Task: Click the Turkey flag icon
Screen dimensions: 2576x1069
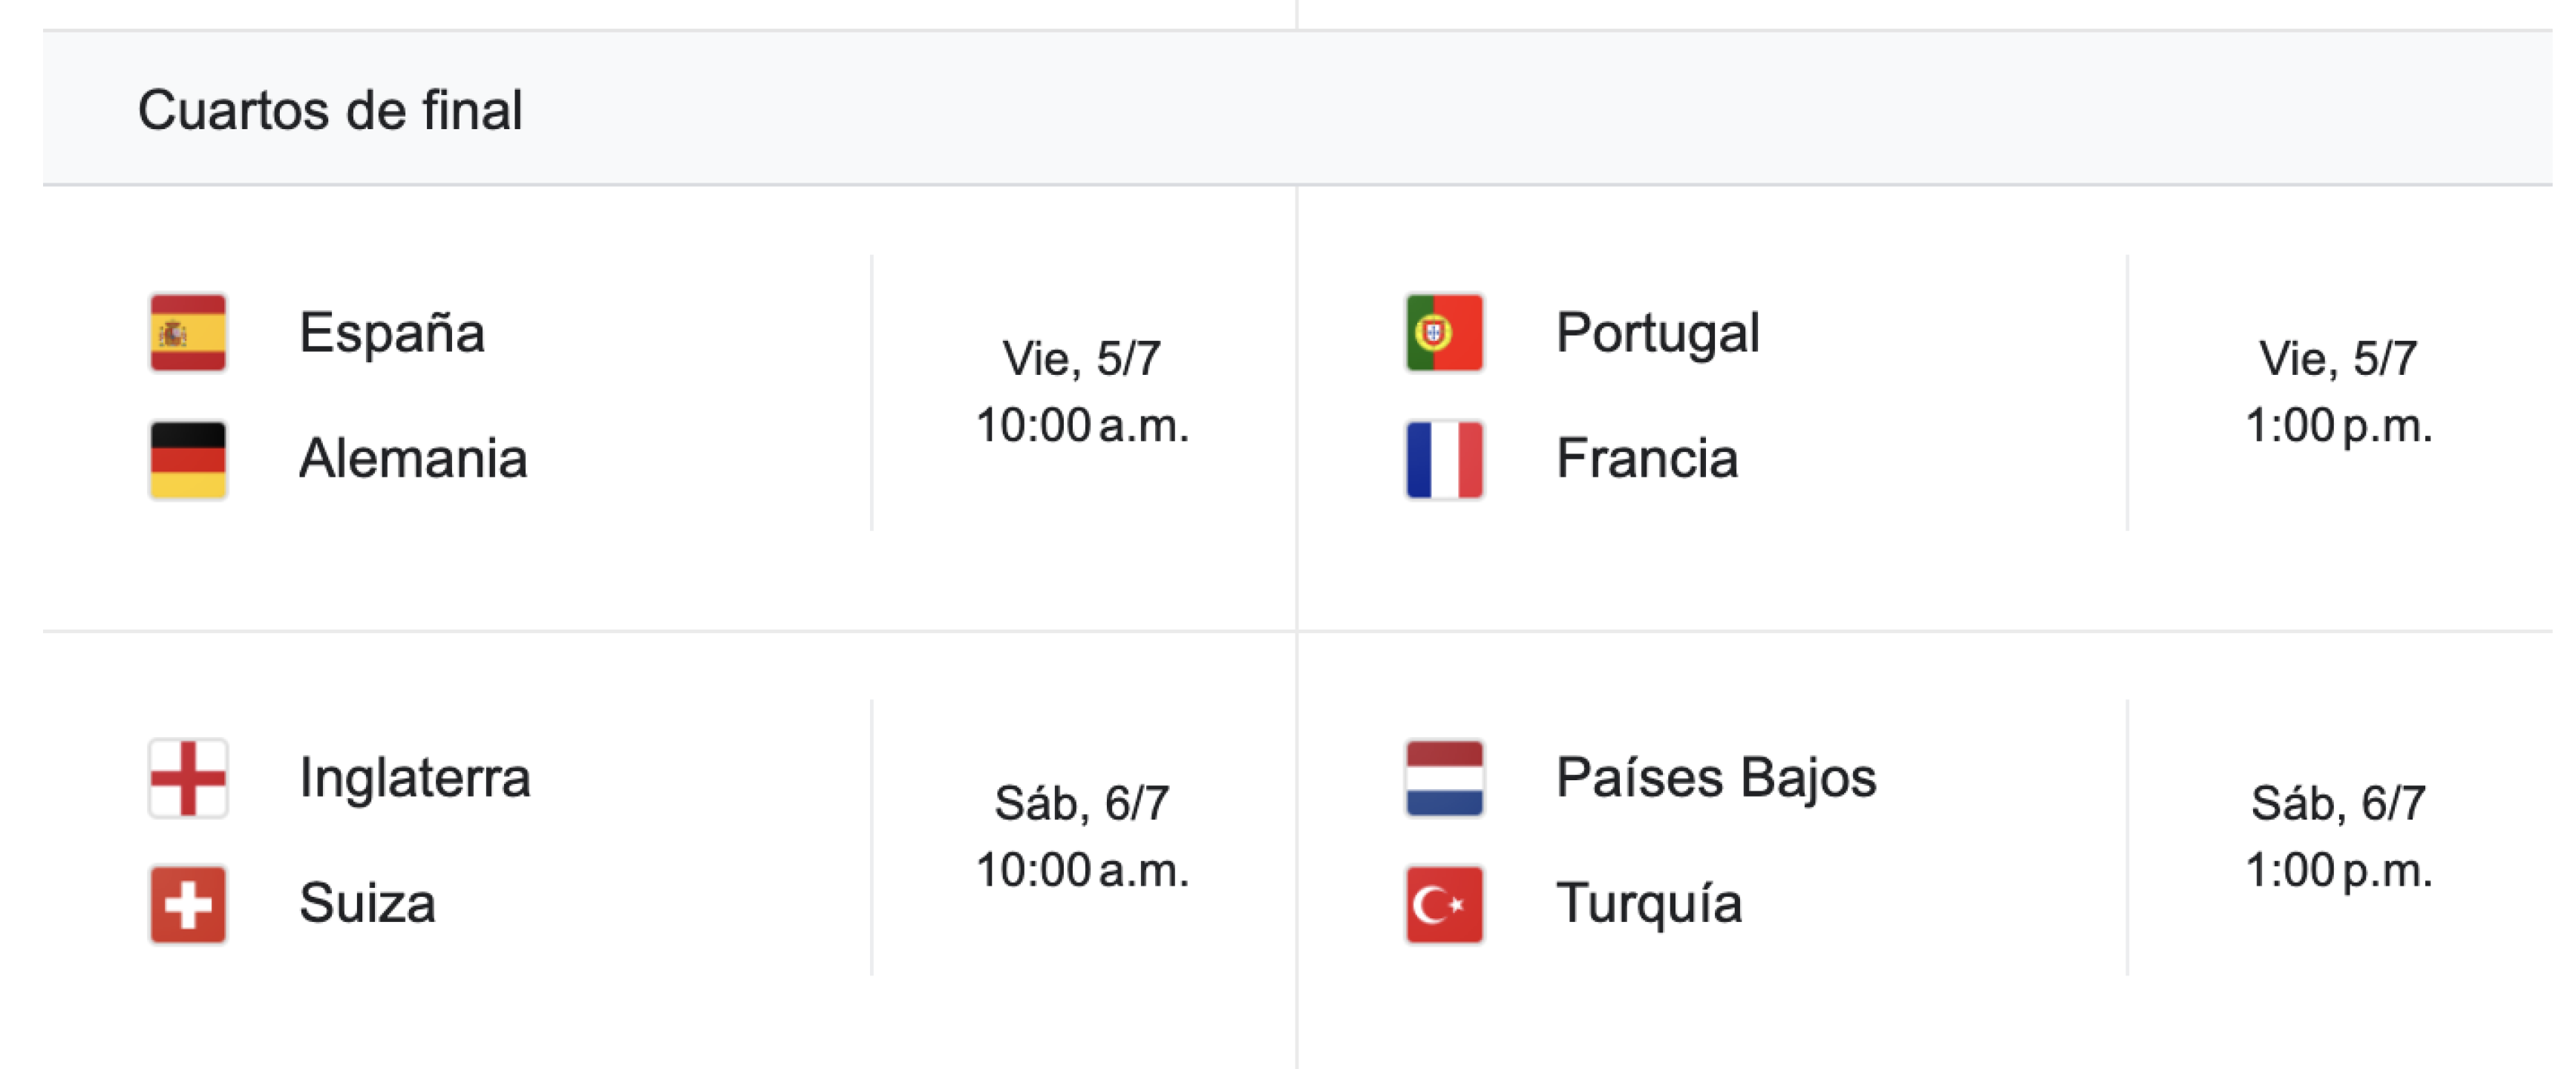Action: pyautogui.click(x=1444, y=905)
